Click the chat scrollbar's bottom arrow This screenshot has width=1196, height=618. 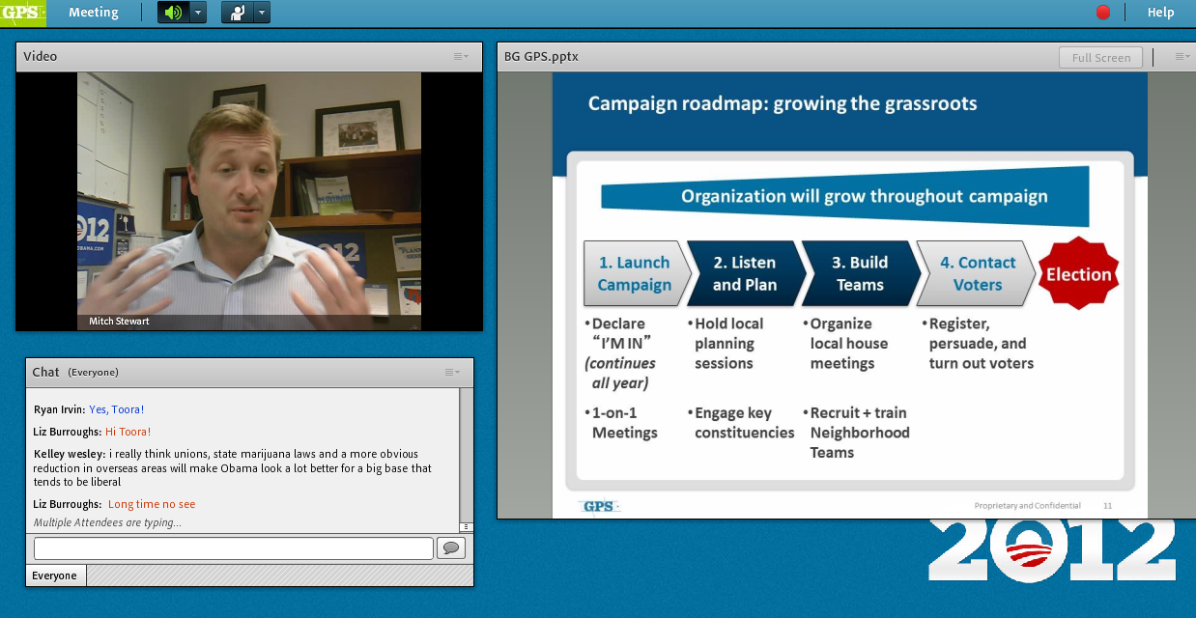pos(466,526)
